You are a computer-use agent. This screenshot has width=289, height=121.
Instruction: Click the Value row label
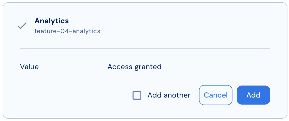point(29,67)
